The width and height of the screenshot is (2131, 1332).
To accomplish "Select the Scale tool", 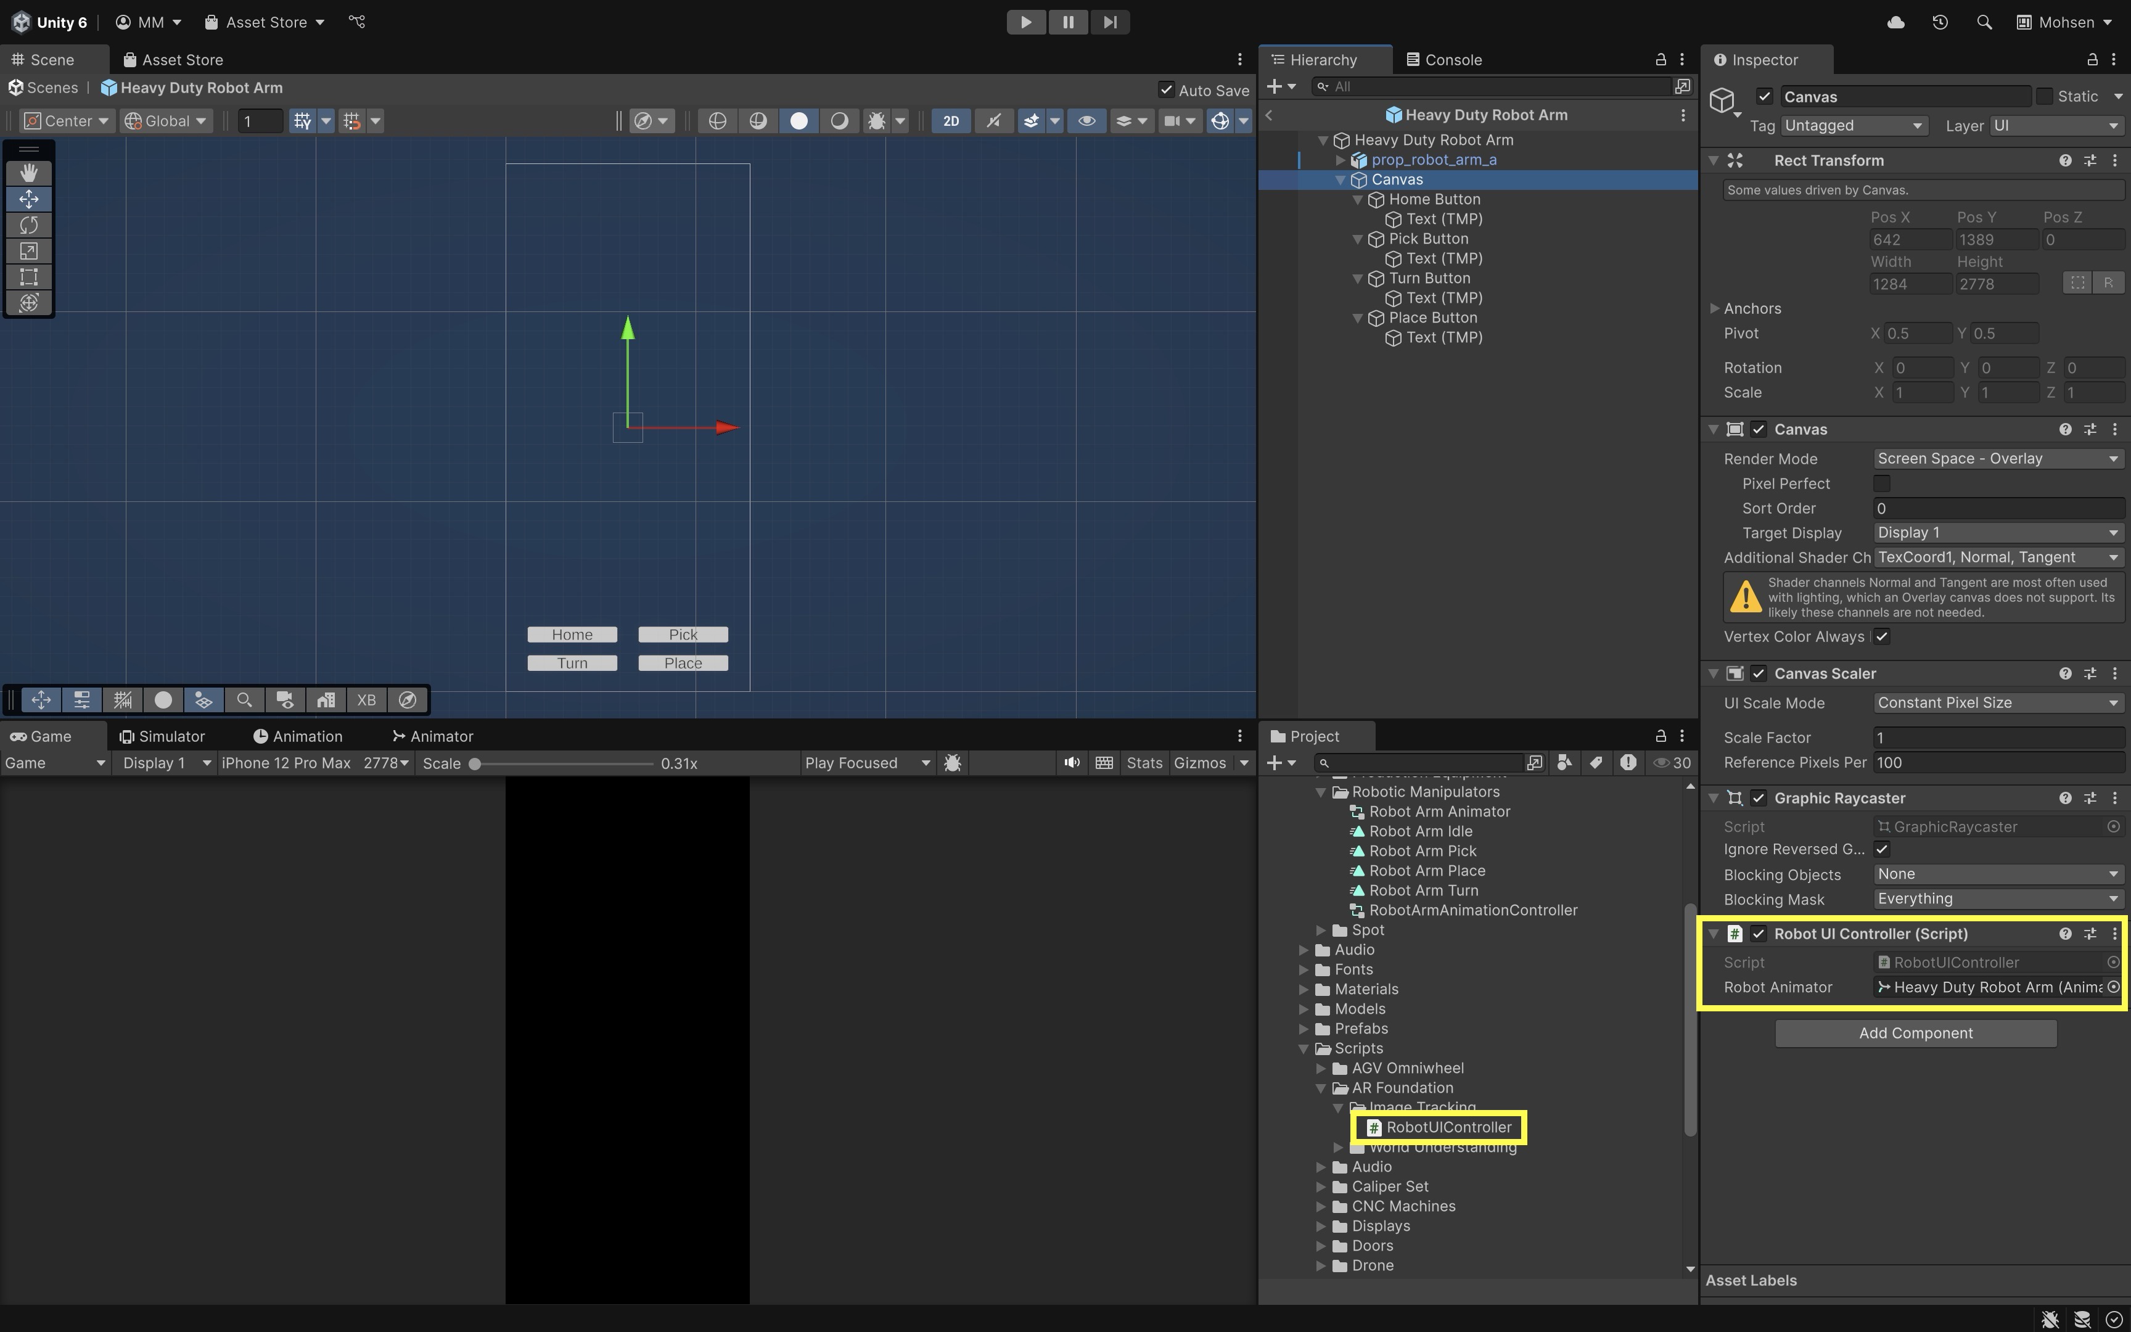I will (28, 251).
